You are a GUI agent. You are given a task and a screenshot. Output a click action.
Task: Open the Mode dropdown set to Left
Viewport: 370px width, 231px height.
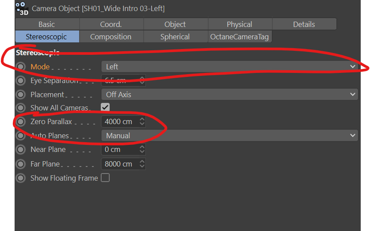pos(229,67)
